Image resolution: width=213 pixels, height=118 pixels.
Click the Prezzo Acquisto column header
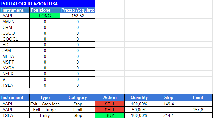(78, 10)
